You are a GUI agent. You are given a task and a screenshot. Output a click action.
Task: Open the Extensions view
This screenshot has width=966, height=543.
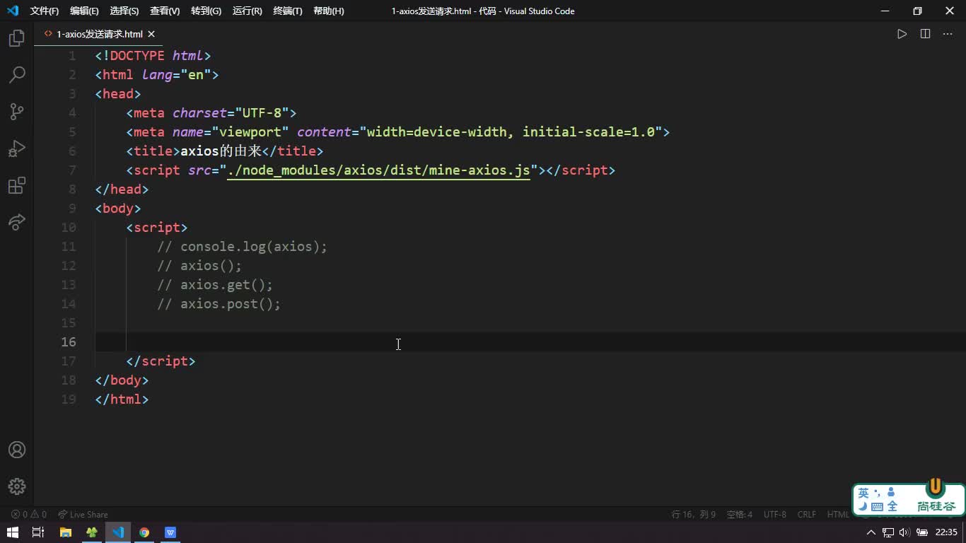(x=17, y=186)
